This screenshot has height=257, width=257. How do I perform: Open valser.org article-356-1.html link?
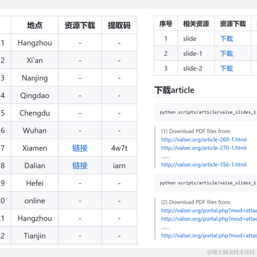point(204,164)
